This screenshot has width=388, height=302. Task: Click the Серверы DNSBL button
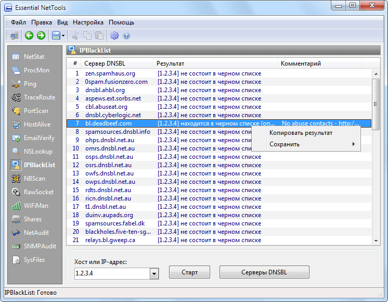click(264, 272)
